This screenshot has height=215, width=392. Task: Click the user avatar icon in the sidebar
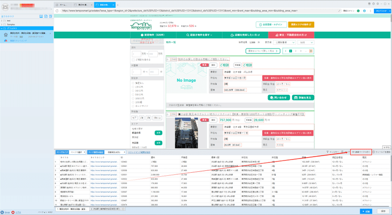[x=5, y=7]
